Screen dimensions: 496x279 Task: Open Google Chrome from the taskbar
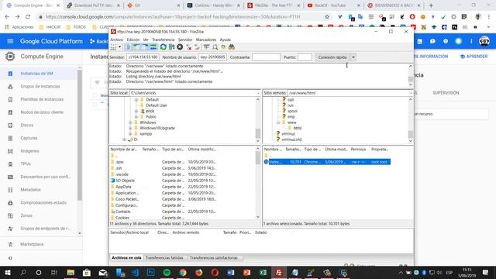(183, 272)
